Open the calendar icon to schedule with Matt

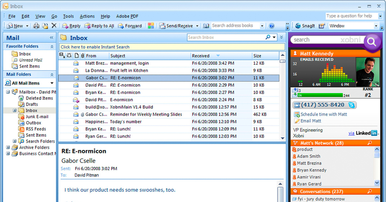[297, 114]
